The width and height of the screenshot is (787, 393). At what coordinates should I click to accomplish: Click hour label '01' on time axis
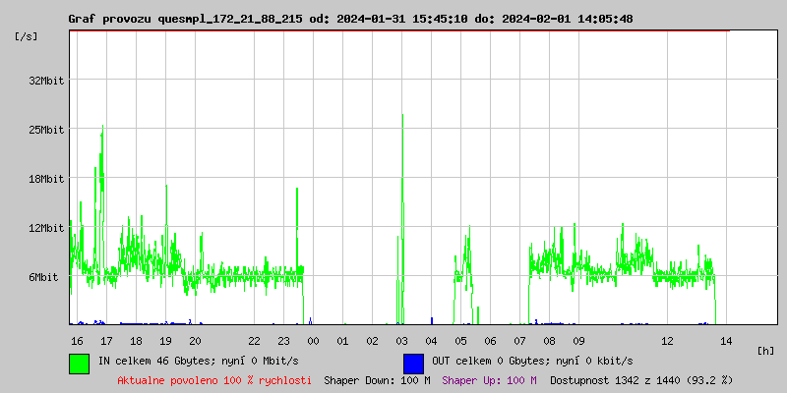[342, 341]
